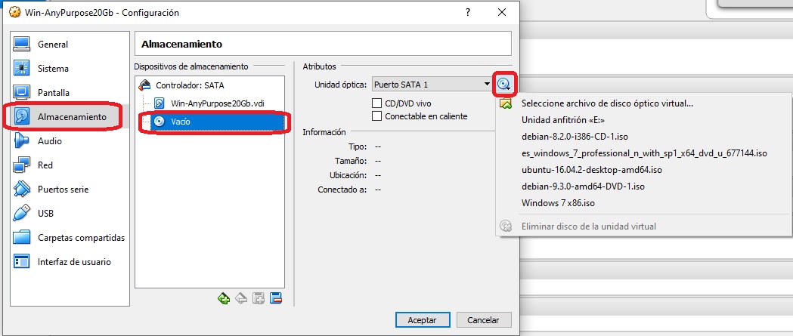Toggle the Conectable en caliente checkbox
The width and height of the screenshot is (793, 336).
tap(377, 116)
